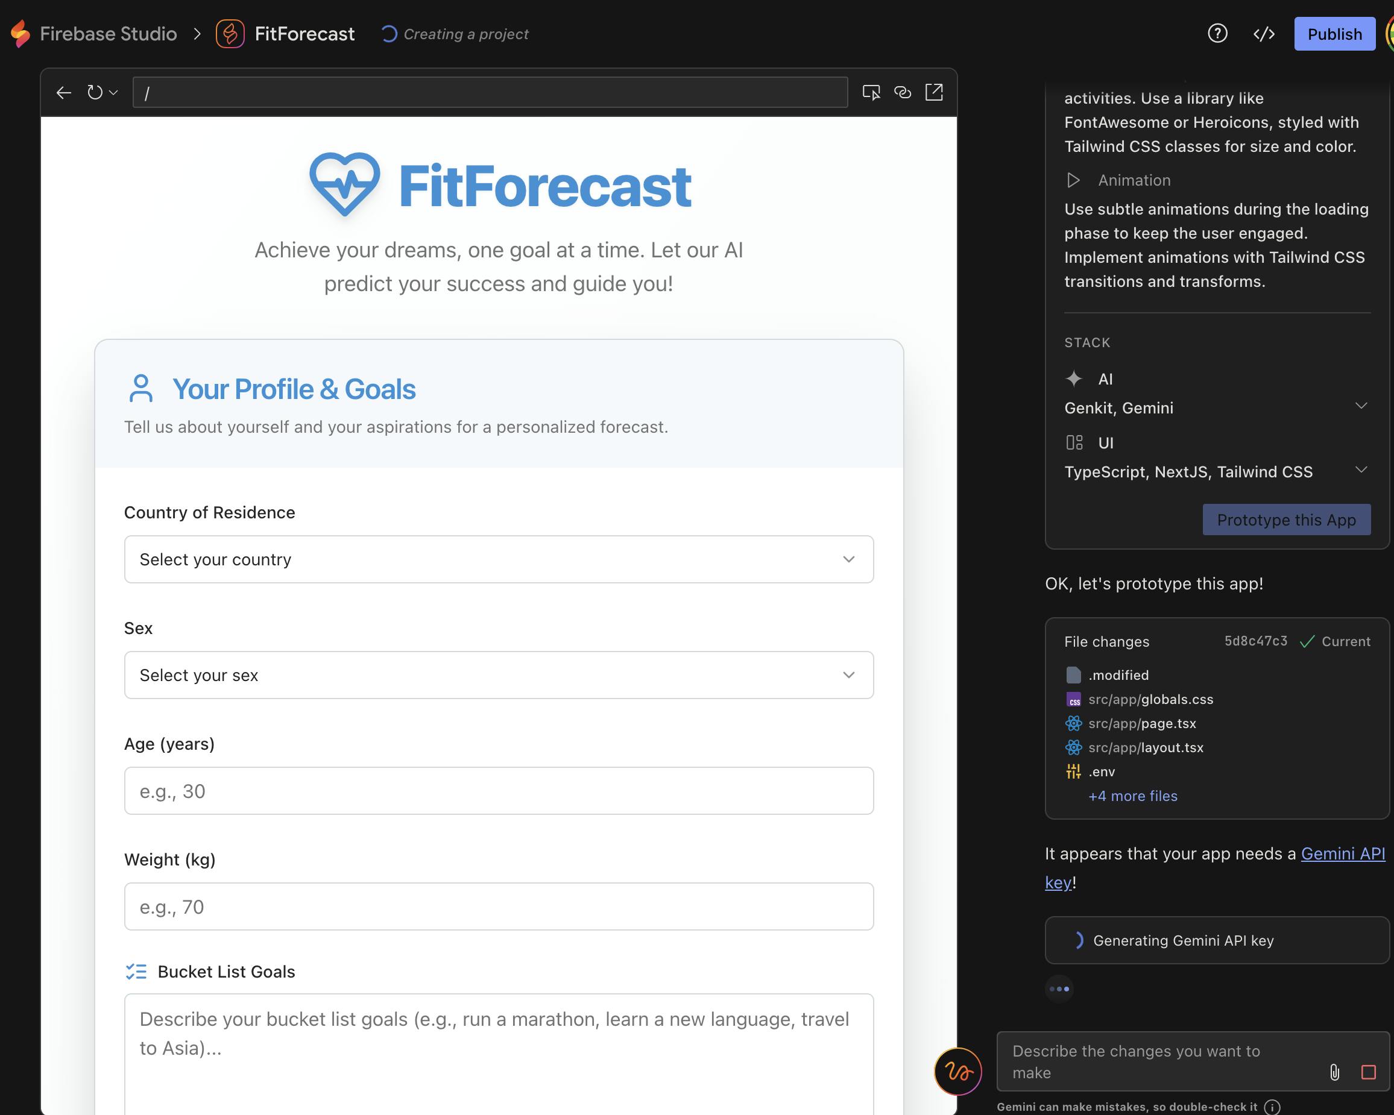The image size is (1394, 1115).
Task: Open the Select your sex dropdown
Action: click(x=499, y=675)
